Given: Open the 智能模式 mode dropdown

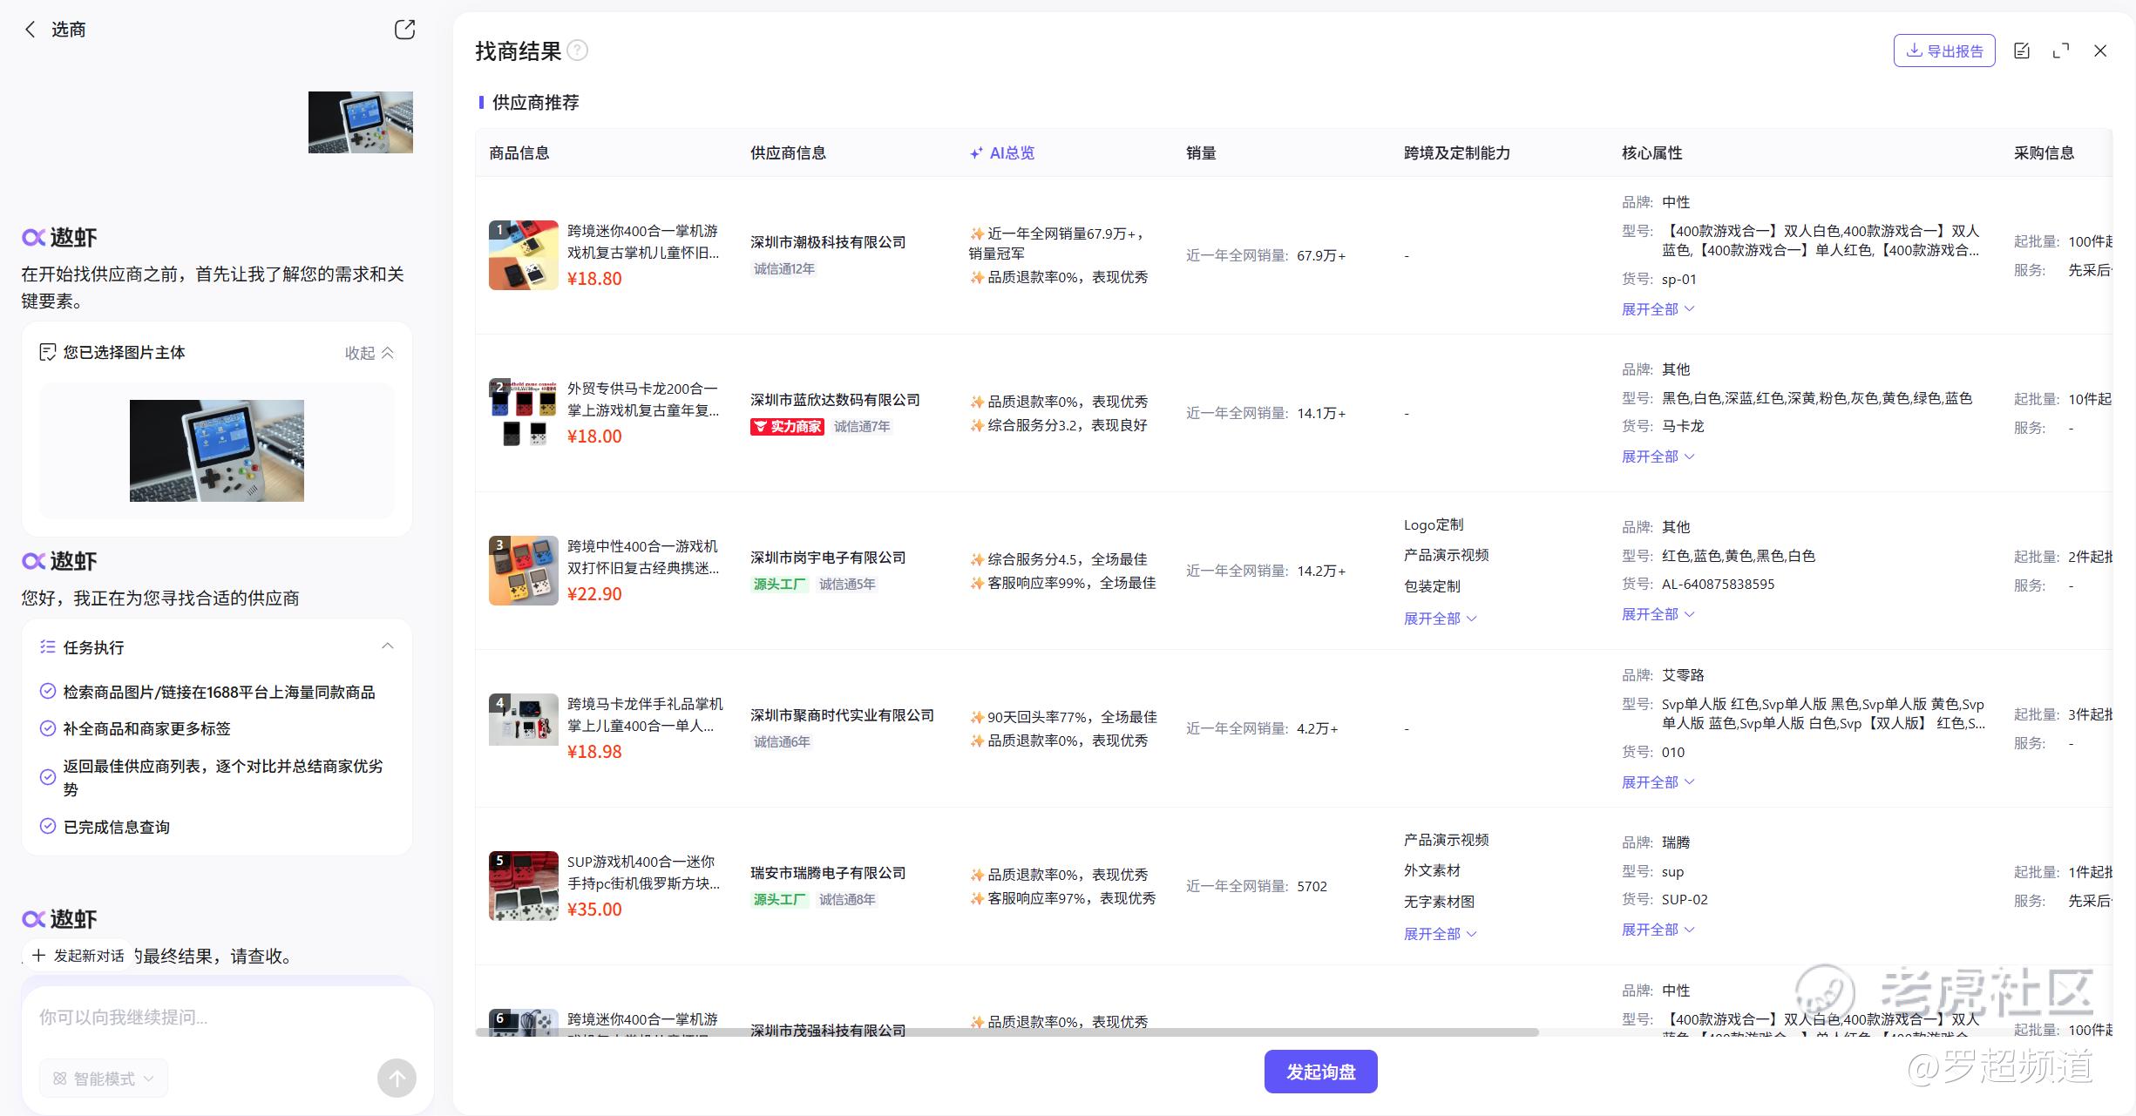Looking at the screenshot, I should tap(104, 1079).
